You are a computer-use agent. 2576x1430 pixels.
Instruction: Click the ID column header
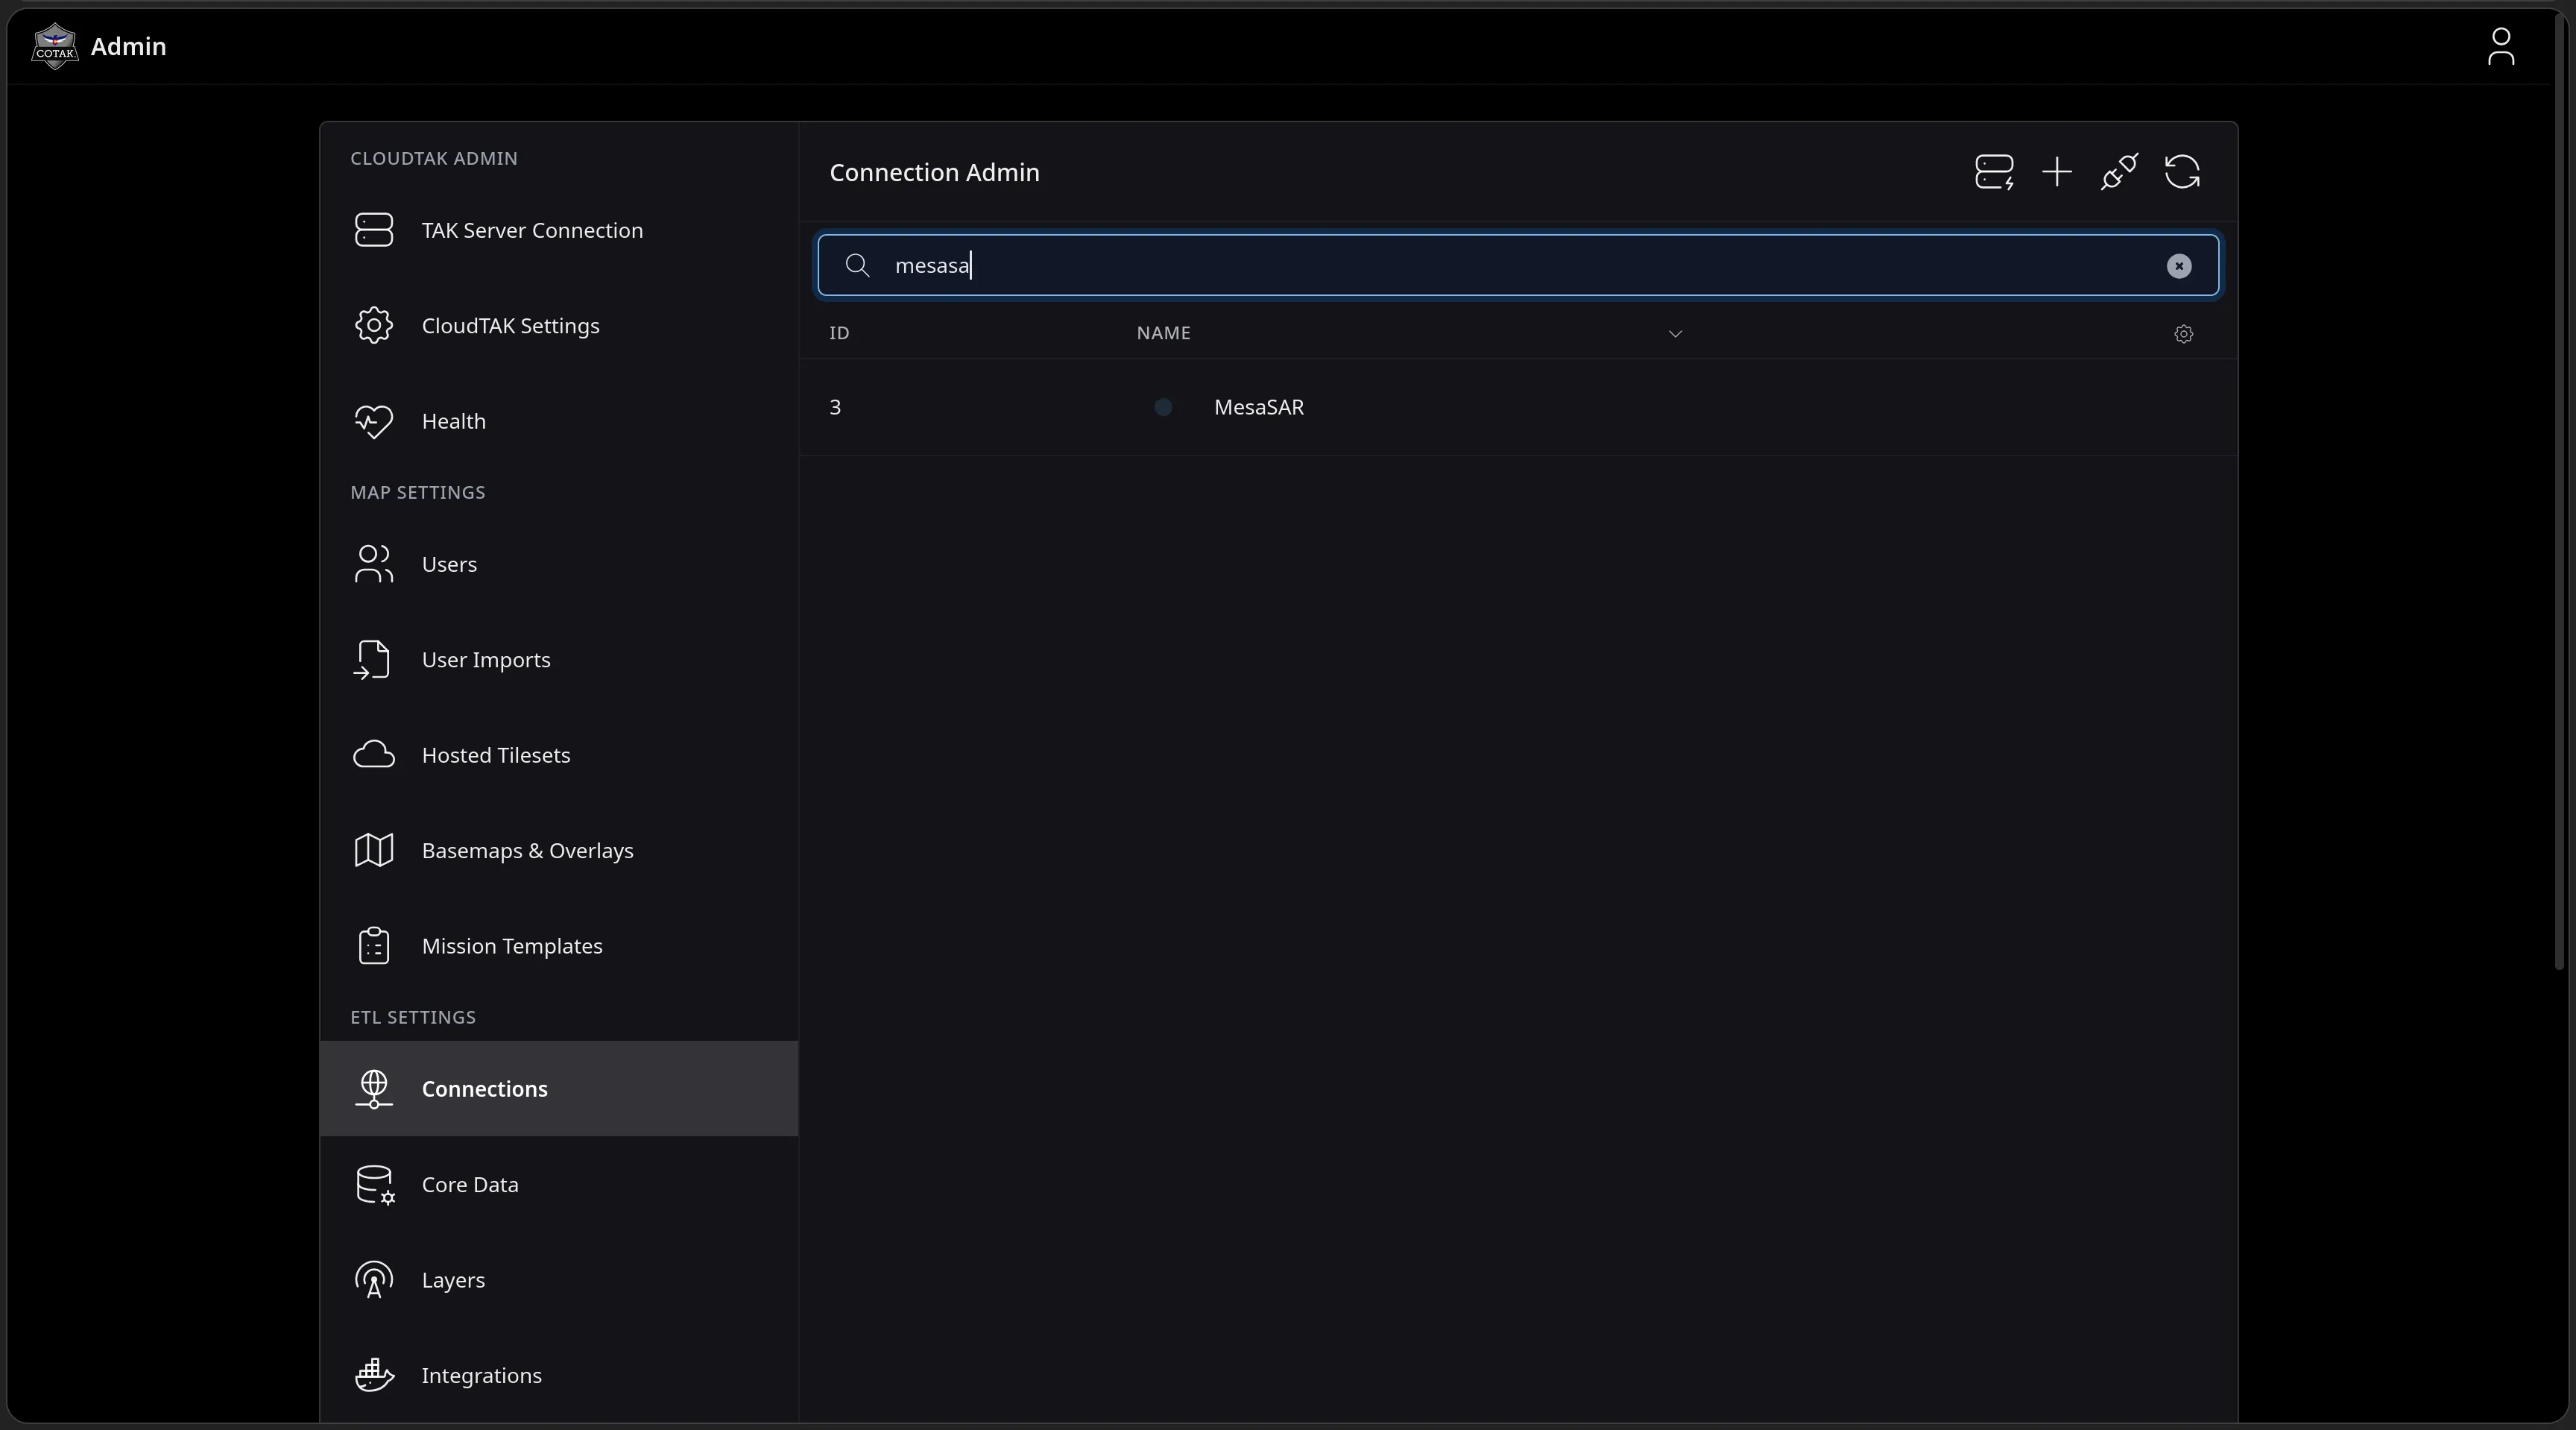(839, 333)
